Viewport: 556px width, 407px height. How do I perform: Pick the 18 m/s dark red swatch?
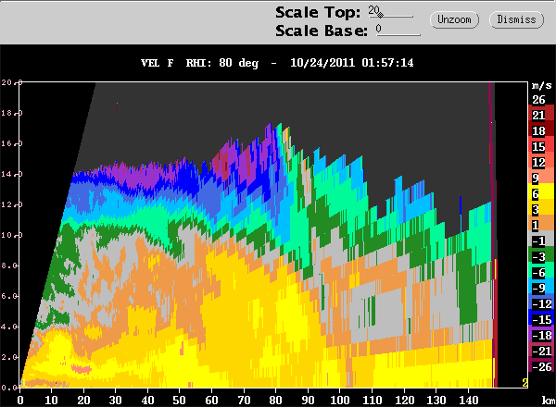coord(537,130)
